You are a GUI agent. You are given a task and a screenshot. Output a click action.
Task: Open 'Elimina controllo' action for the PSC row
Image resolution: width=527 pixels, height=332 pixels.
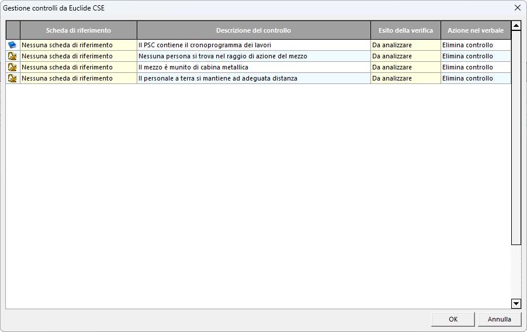tap(475, 45)
